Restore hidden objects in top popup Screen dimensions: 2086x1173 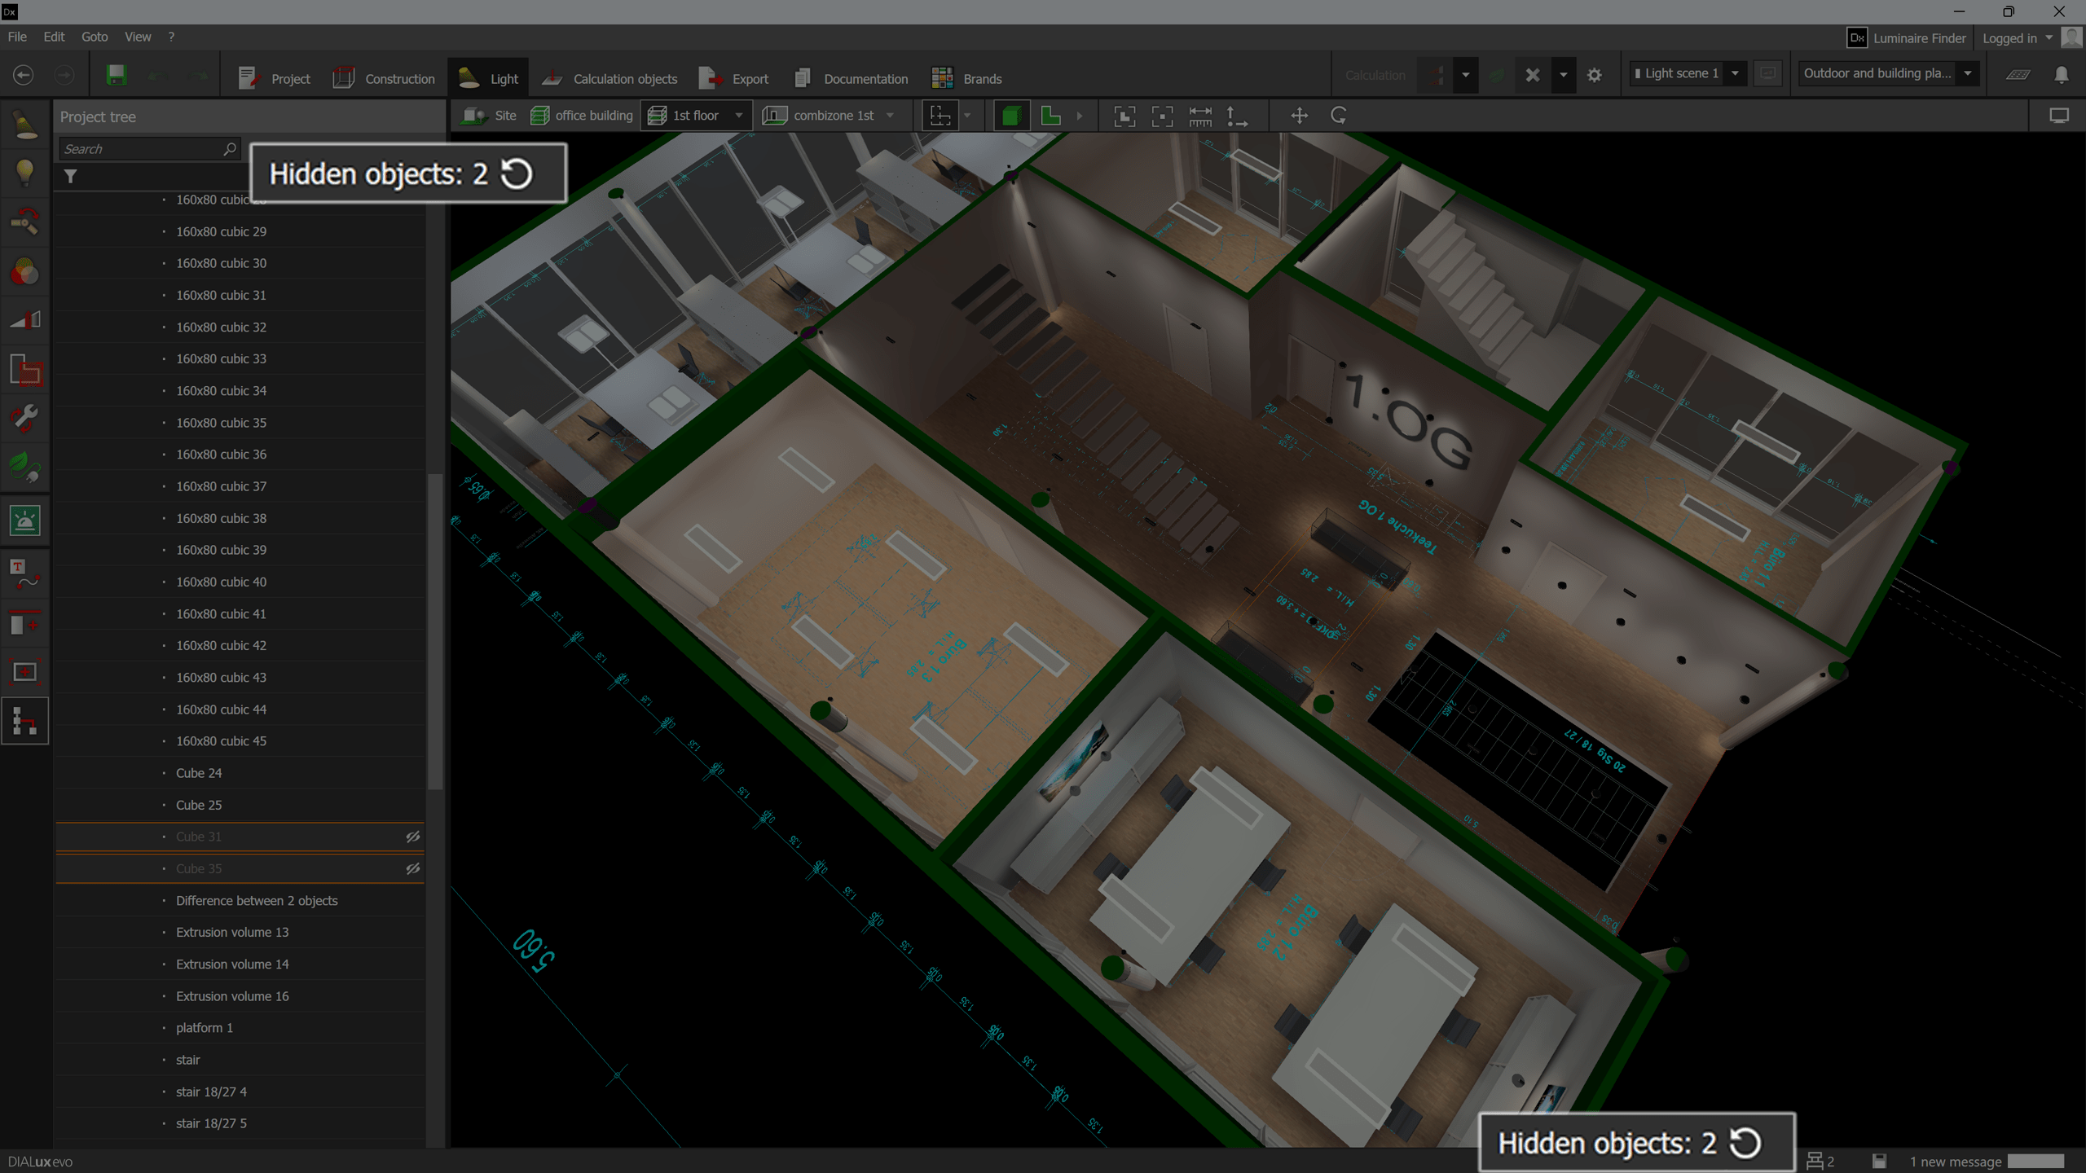(x=517, y=174)
